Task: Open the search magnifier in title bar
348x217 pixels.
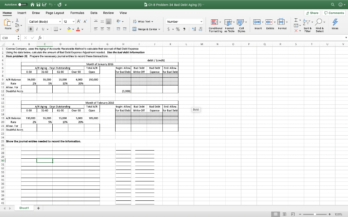Action: pyautogui.click(x=332, y=5)
